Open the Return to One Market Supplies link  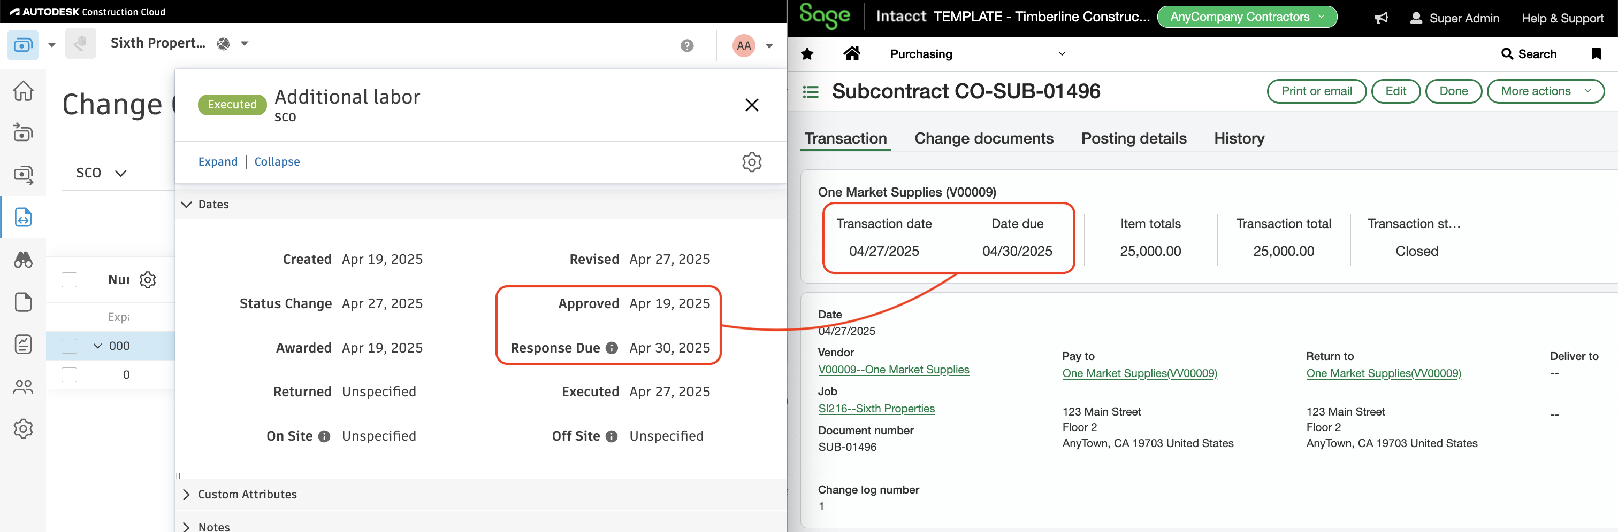tap(1384, 374)
